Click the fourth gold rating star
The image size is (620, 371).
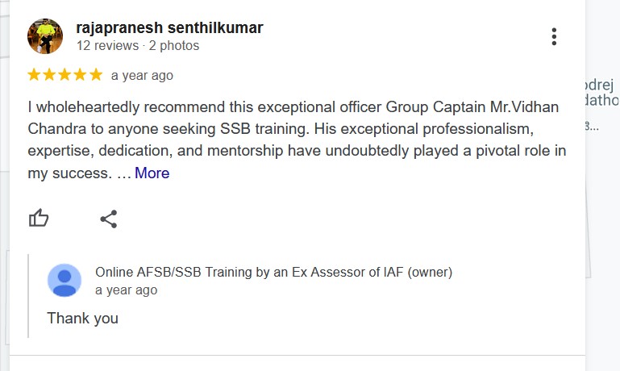pyautogui.click(x=80, y=75)
